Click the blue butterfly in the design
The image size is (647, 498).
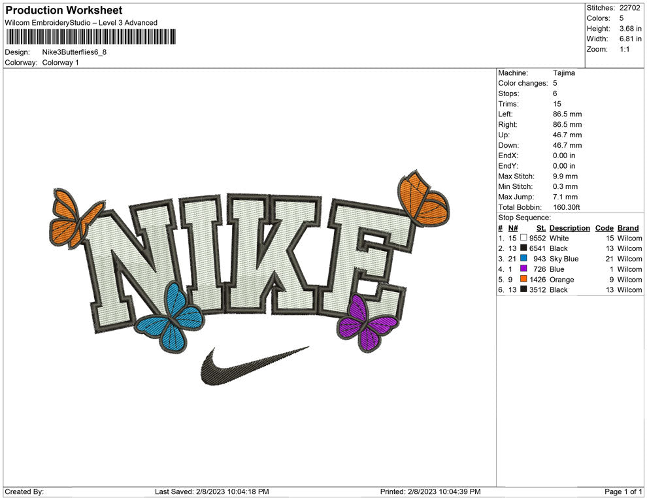pos(170,318)
